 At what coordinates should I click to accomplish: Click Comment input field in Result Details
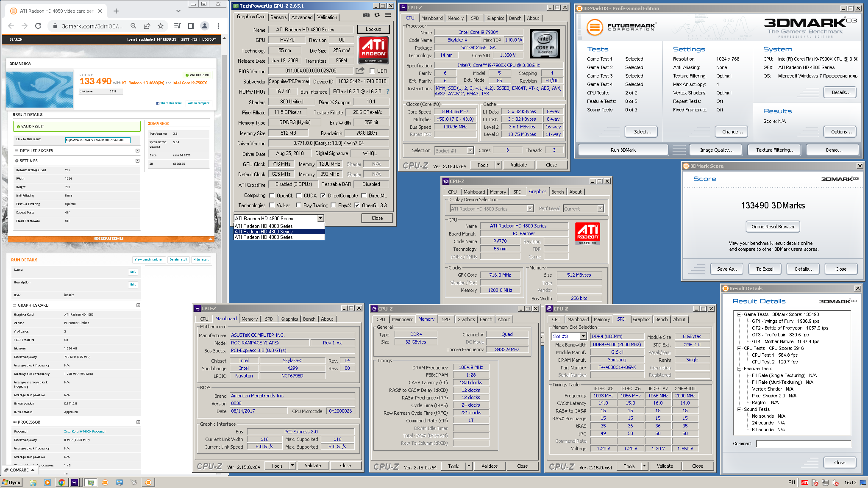[x=804, y=444]
